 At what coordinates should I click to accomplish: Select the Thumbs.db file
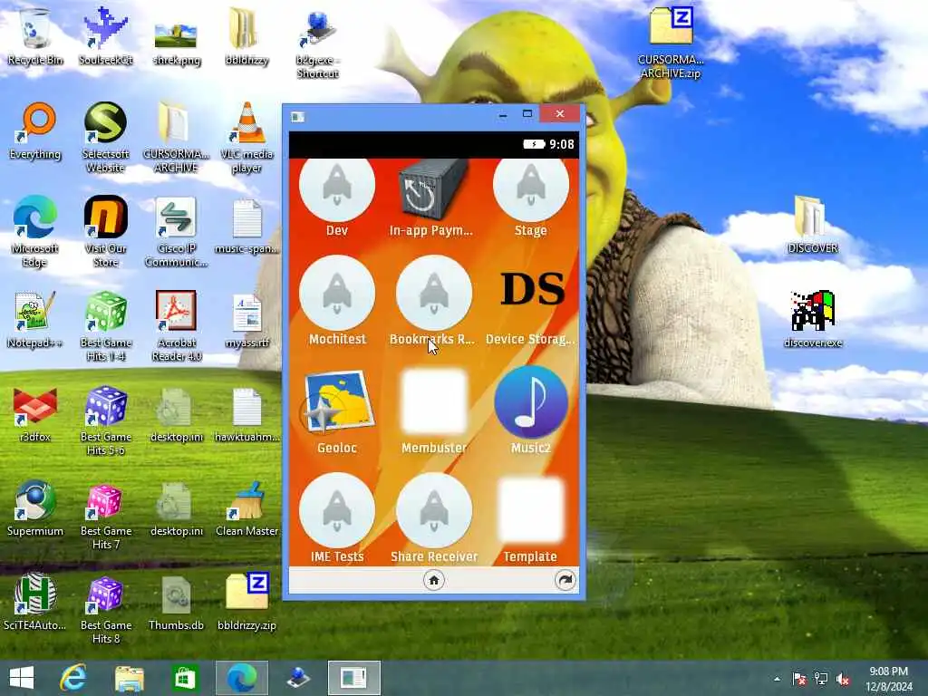click(177, 602)
